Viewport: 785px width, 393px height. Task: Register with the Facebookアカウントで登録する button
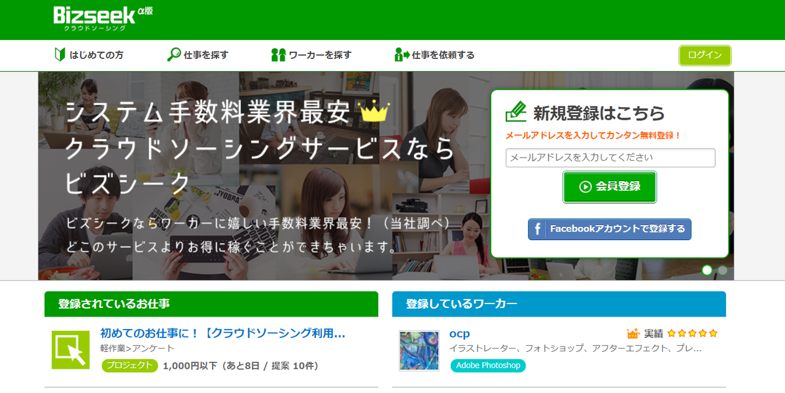pyautogui.click(x=610, y=229)
